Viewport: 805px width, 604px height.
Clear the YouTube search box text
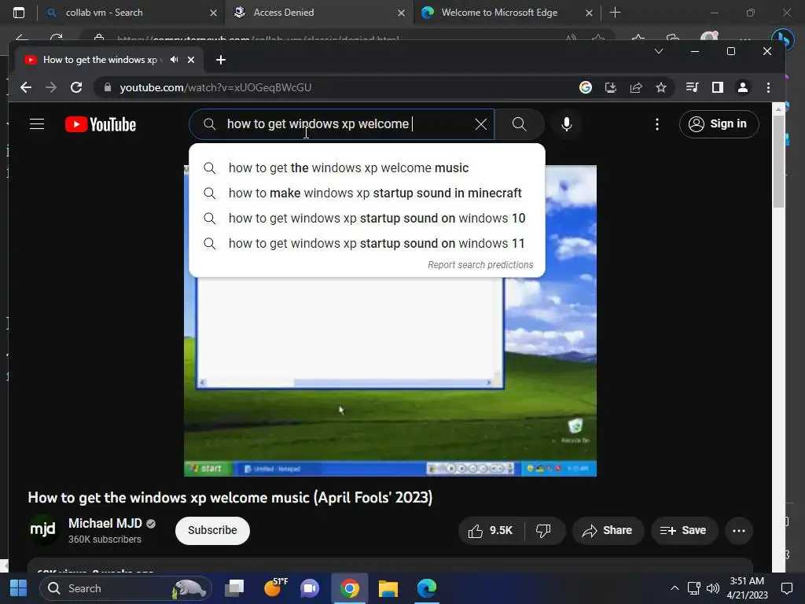(x=480, y=123)
